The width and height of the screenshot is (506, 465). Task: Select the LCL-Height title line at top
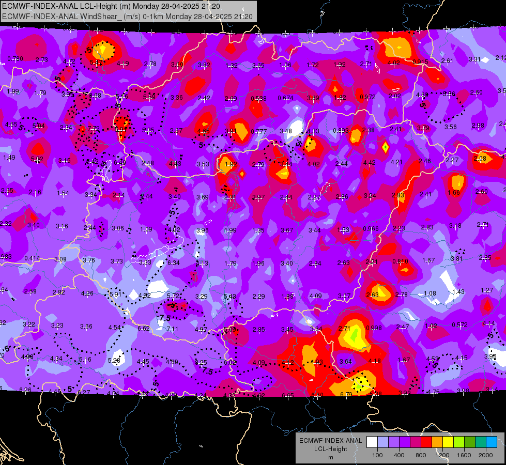click(111, 6)
